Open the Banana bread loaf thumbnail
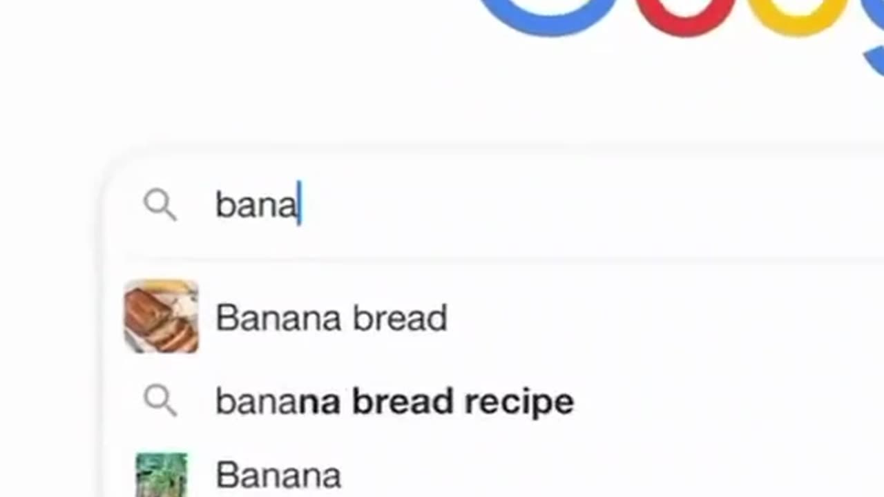Screen dimensions: 884x497 point(161,317)
